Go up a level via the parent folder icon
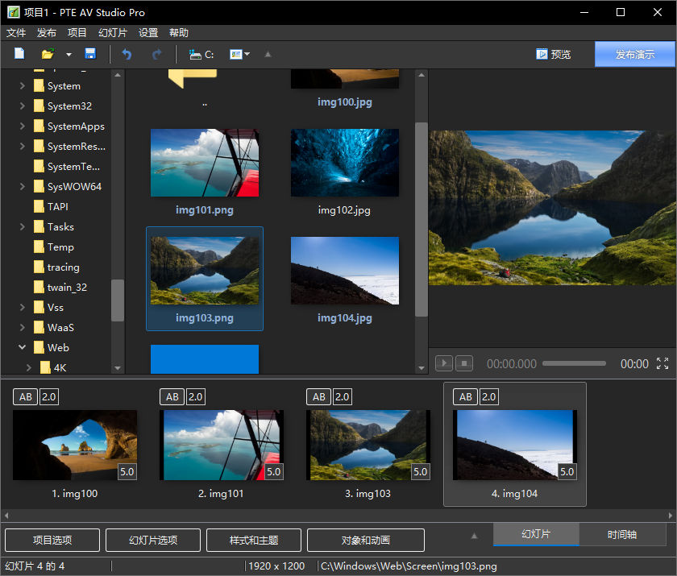Screen dimensions: 677x576 tap(193, 79)
